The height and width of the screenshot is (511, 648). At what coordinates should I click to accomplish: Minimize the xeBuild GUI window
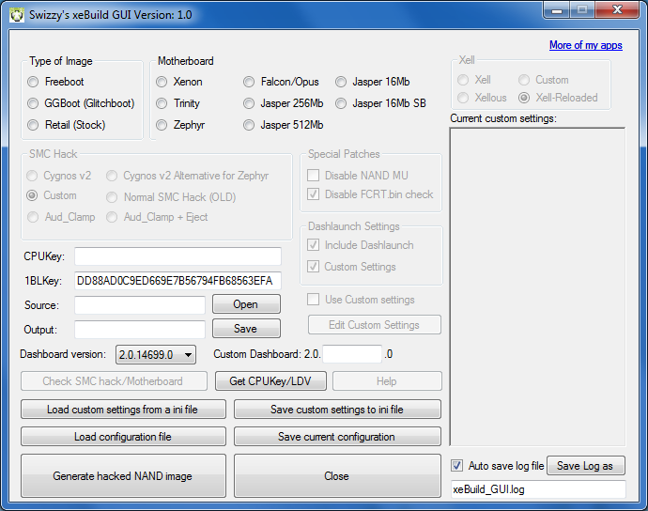click(x=557, y=10)
